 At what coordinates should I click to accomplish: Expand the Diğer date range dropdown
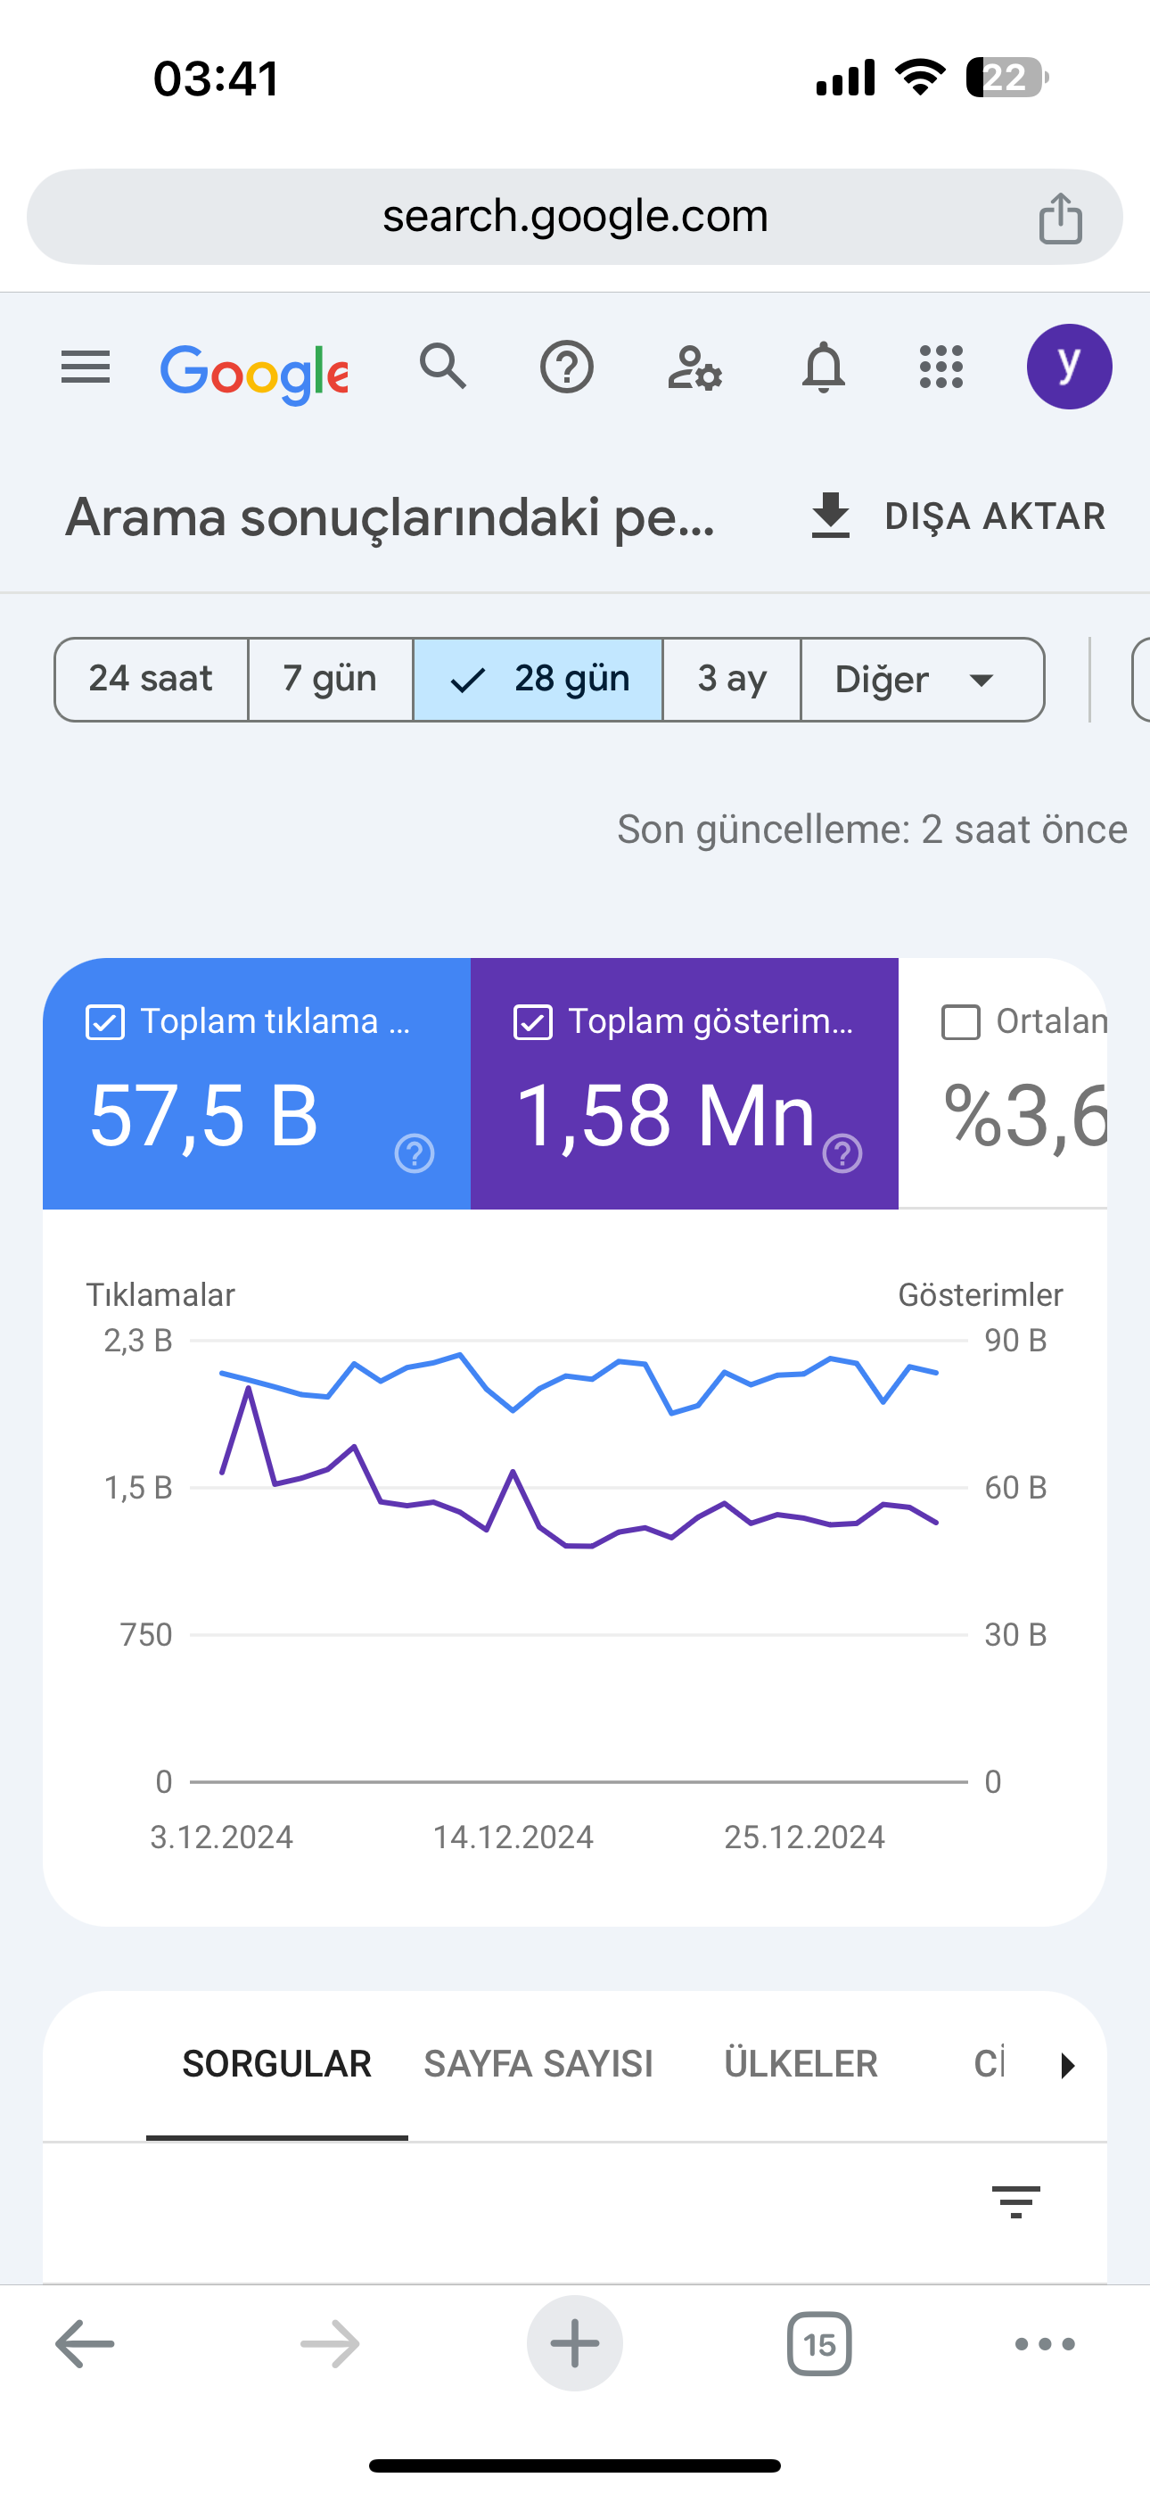(923, 680)
